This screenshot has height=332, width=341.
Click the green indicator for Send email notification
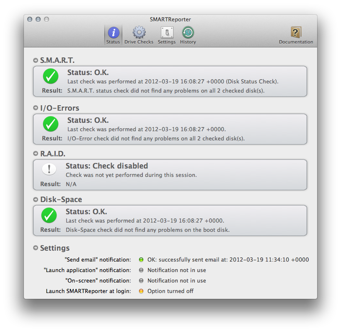click(x=141, y=259)
